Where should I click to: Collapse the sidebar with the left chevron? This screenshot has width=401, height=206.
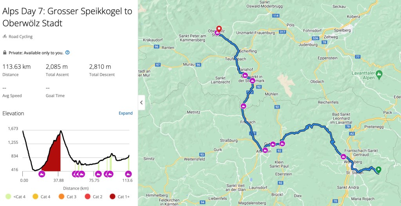(142, 103)
